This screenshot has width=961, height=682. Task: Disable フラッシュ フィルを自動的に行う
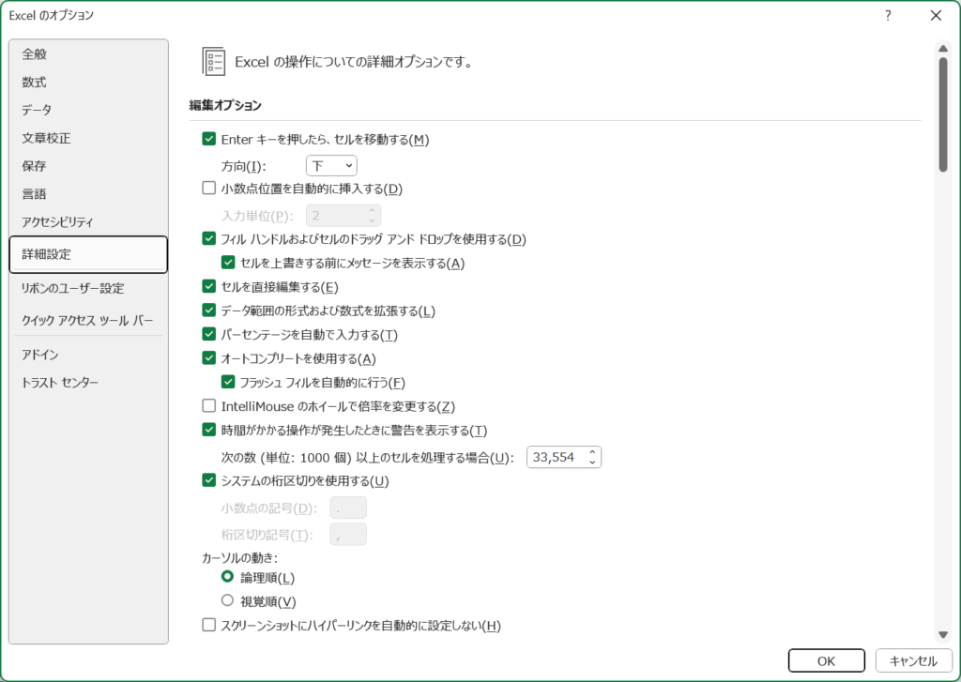tap(227, 382)
